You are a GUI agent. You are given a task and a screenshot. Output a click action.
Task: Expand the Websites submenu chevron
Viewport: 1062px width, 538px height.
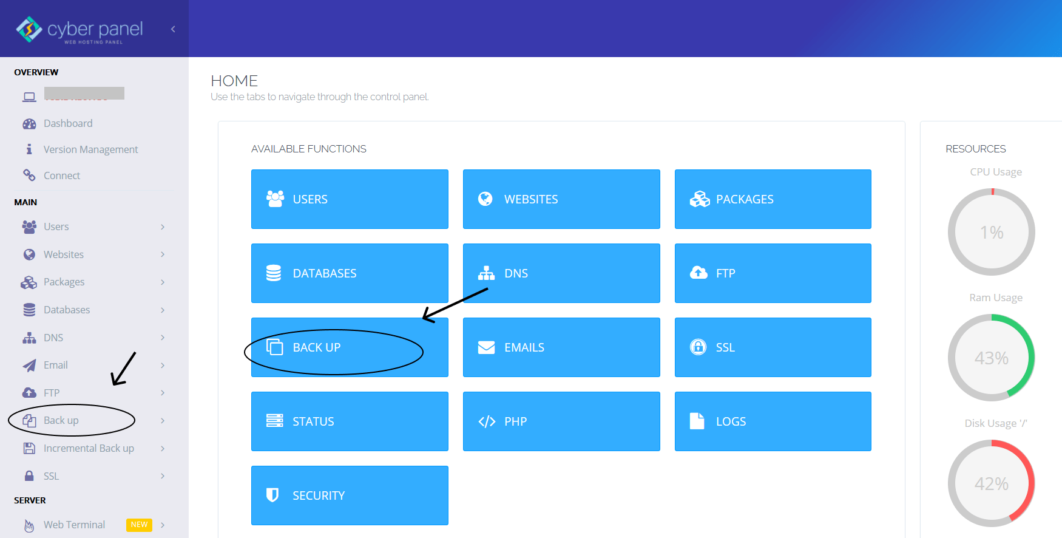click(x=163, y=254)
